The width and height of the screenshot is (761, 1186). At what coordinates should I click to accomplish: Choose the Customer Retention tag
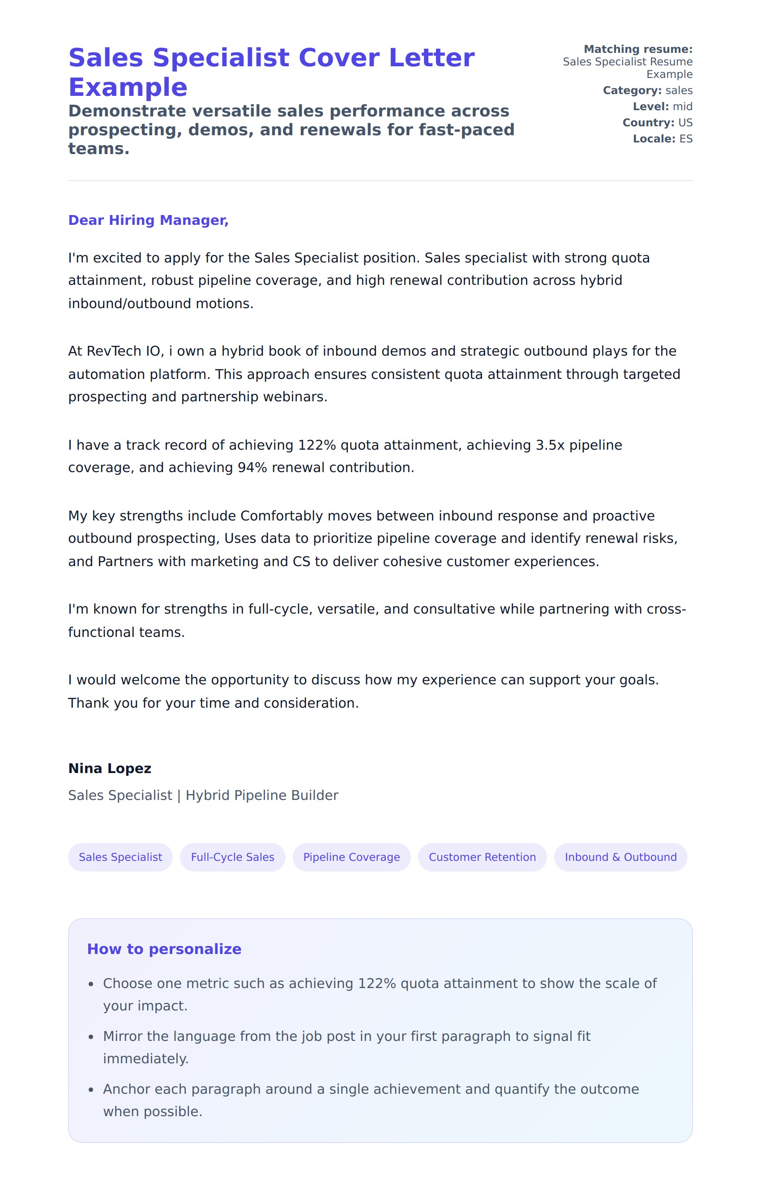coord(482,857)
